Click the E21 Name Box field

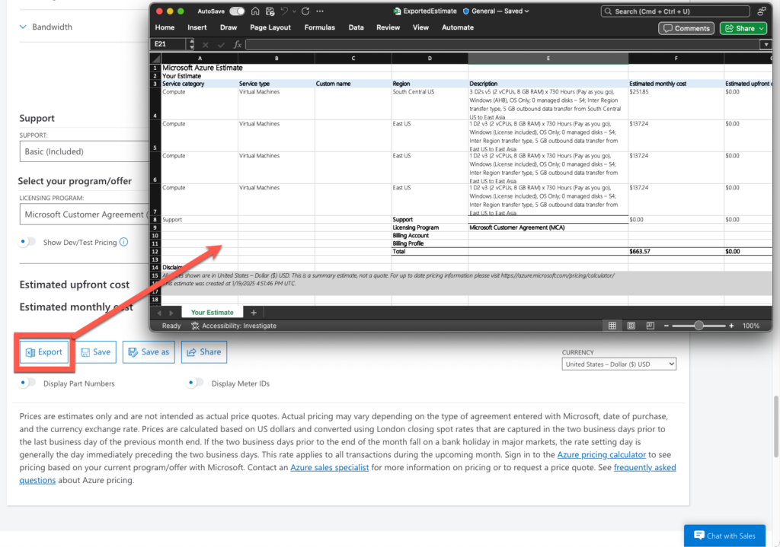click(x=169, y=45)
